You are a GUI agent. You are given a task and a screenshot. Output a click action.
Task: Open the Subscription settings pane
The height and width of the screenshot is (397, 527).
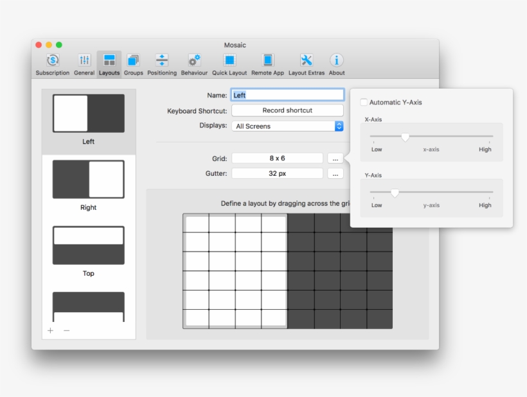pyautogui.click(x=51, y=61)
